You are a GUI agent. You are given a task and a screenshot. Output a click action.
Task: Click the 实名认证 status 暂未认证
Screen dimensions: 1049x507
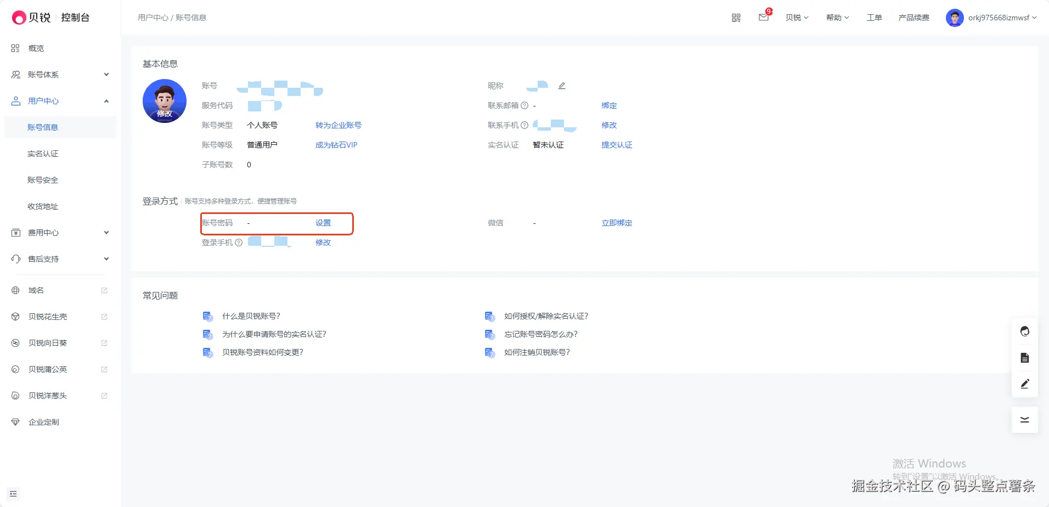[548, 145]
